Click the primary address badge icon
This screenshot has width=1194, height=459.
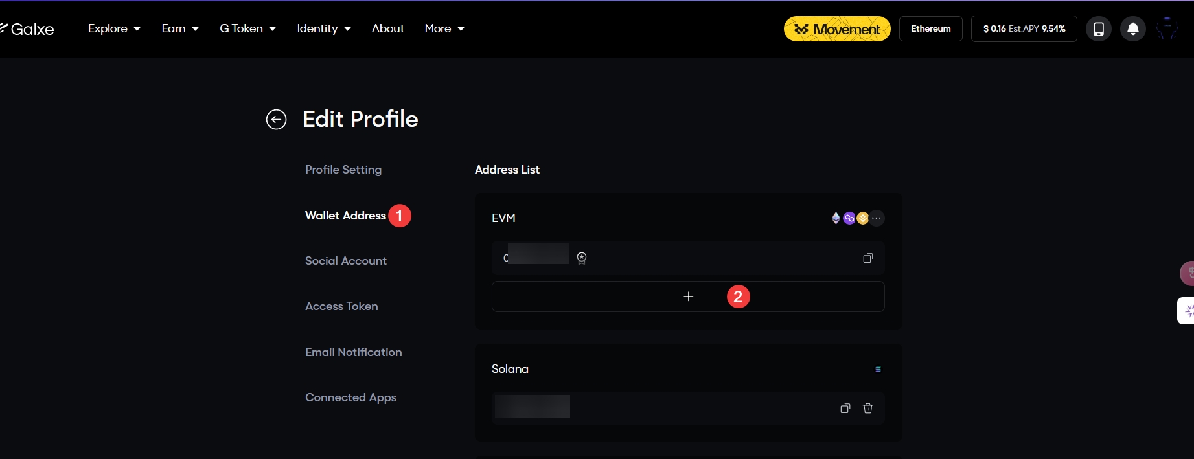tap(582, 258)
